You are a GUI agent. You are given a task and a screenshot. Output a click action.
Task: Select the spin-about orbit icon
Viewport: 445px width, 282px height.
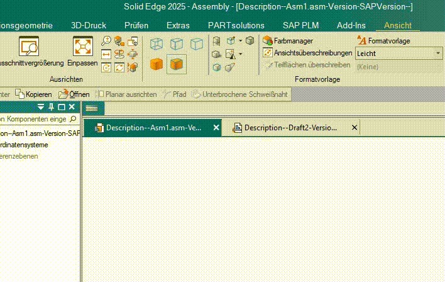119,54
